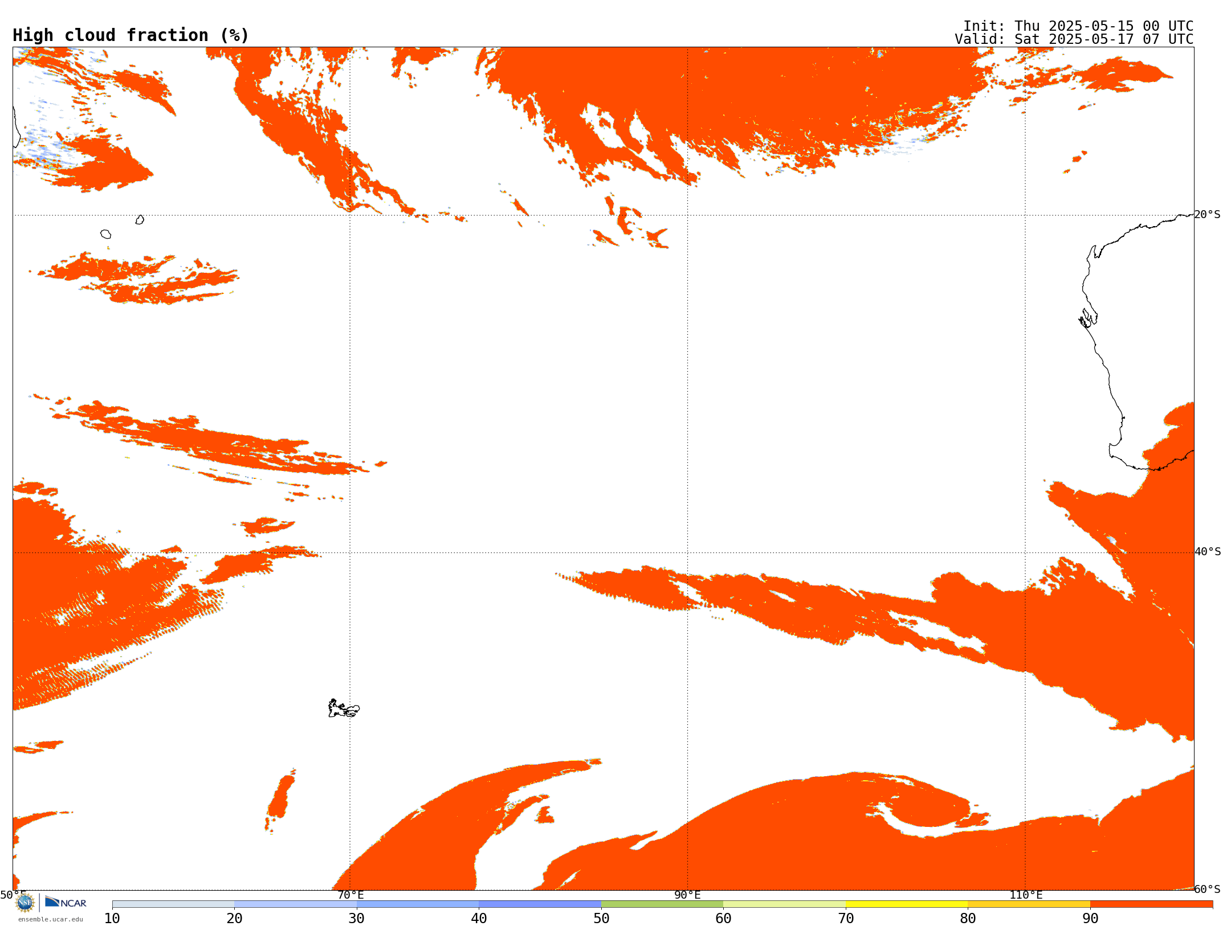Screen dimensions: 1231x926
Task: Click the colorbar tick label 20
Action: click(x=234, y=918)
